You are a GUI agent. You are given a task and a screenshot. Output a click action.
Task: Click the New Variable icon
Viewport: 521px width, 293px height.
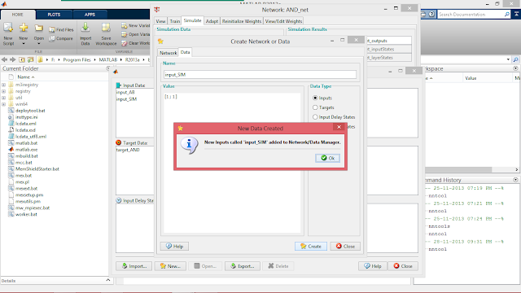click(x=124, y=25)
